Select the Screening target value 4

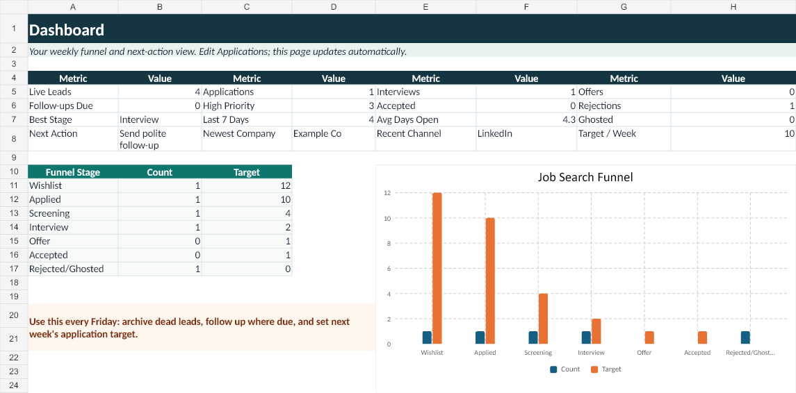pyautogui.click(x=247, y=213)
